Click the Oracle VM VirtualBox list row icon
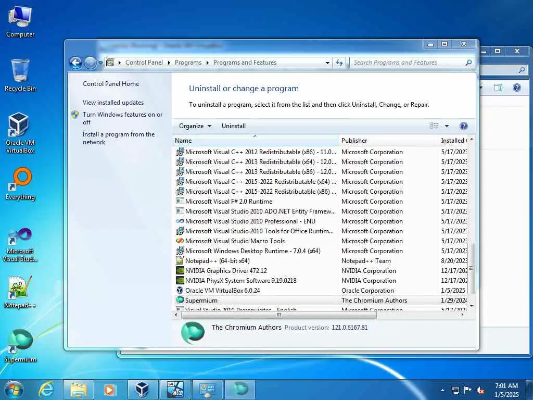The width and height of the screenshot is (533, 400). 180,291
